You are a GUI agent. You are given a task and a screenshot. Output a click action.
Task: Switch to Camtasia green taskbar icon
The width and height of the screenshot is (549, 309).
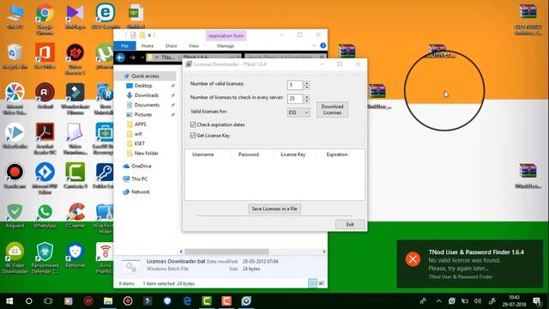point(207,301)
